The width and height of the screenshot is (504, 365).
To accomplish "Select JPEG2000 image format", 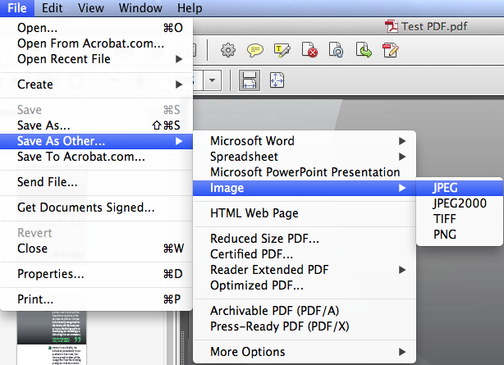I will point(460,203).
